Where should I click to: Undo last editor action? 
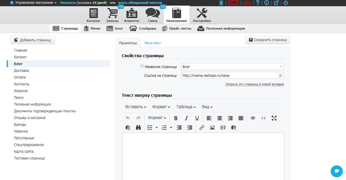(x=128, y=118)
